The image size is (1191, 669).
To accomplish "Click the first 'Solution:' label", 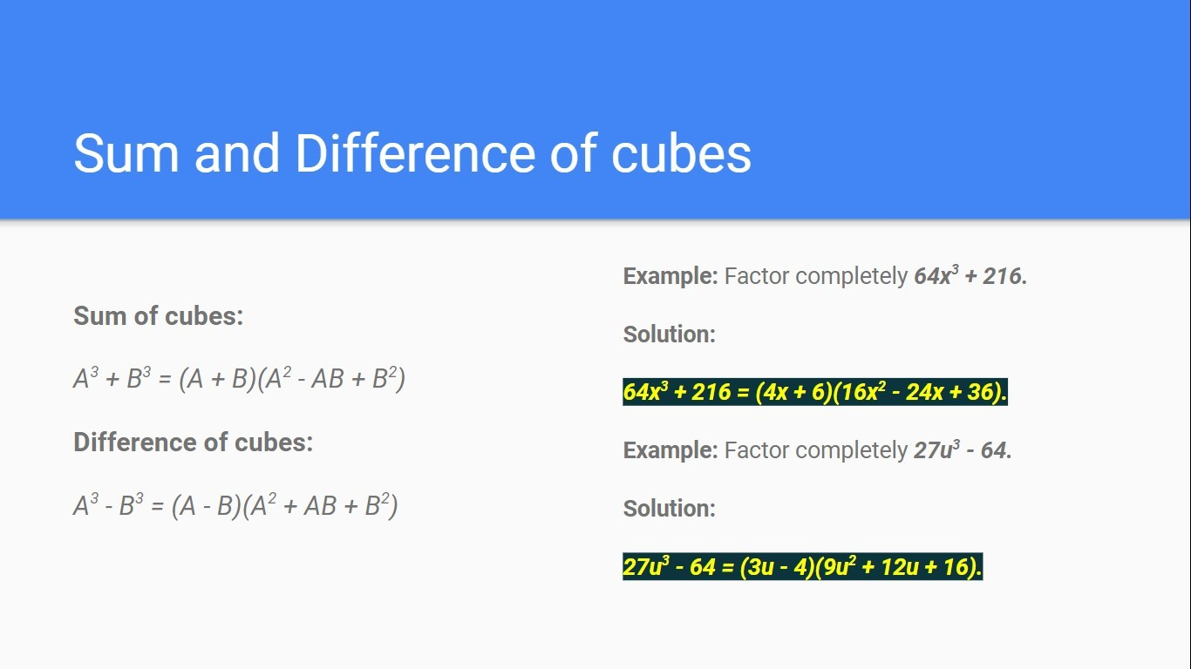I will (x=670, y=334).
